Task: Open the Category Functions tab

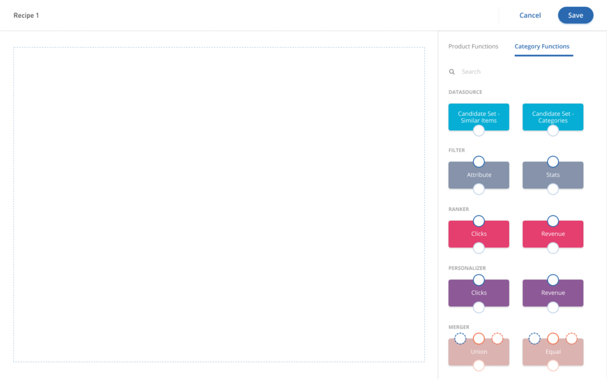Action: [541, 47]
